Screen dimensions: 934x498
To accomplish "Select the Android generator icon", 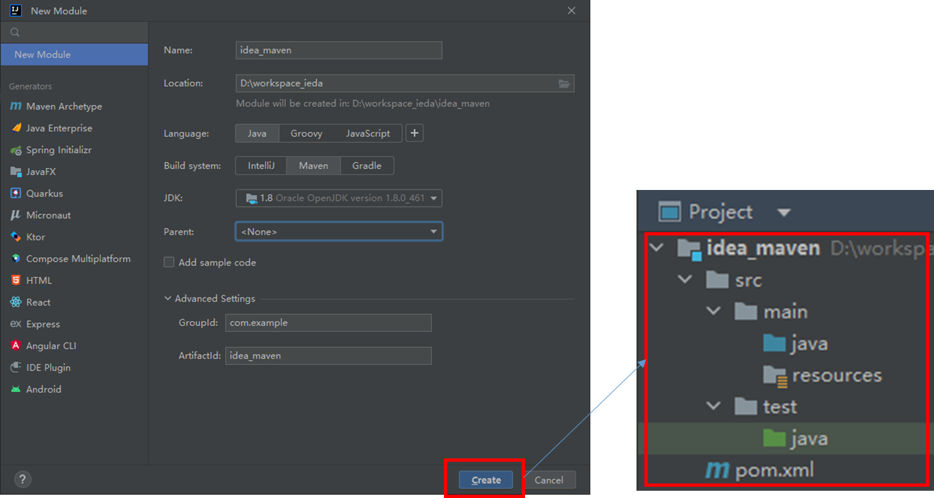I will pos(16,389).
